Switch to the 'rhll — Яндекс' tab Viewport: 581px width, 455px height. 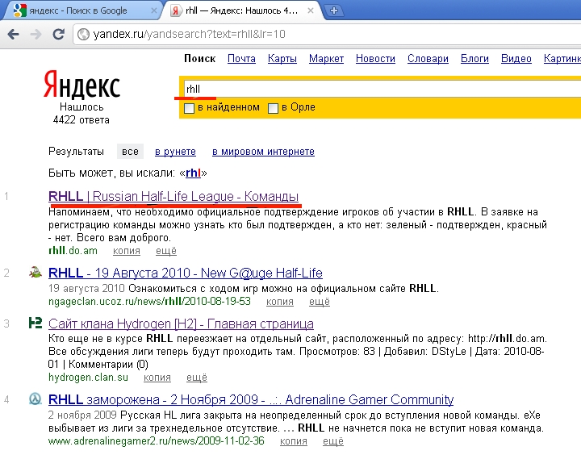click(x=241, y=10)
